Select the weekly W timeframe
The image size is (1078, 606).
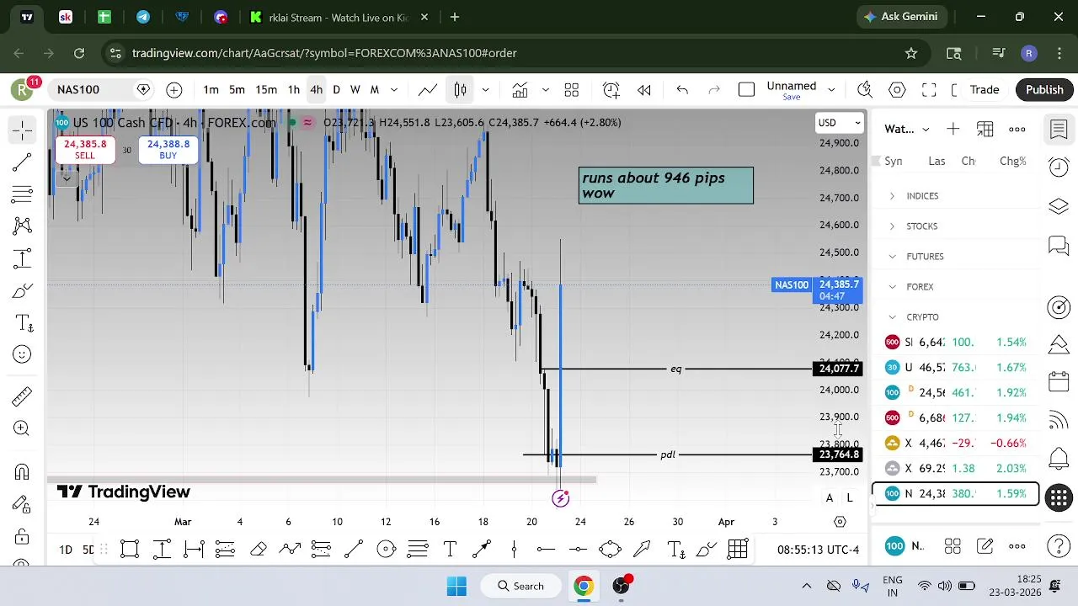[355, 90]
